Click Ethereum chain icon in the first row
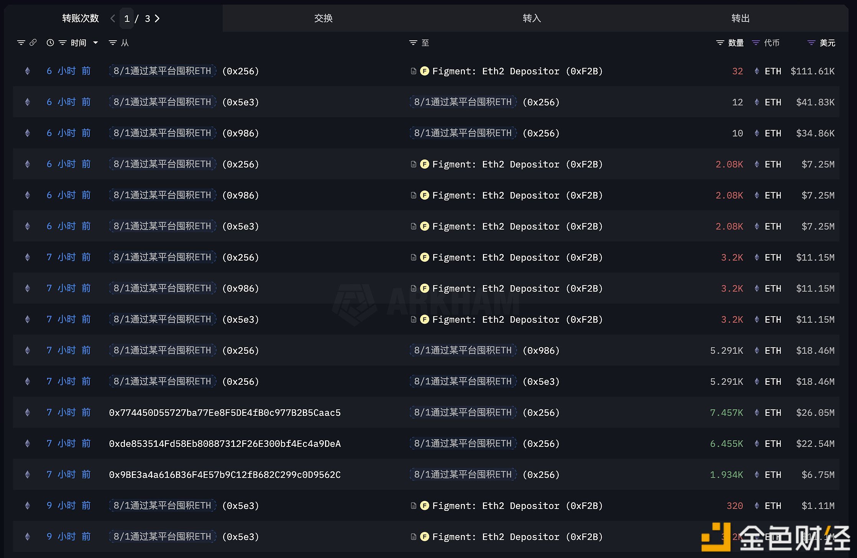This screenshot has height=558, width=857. click(28, 71)
